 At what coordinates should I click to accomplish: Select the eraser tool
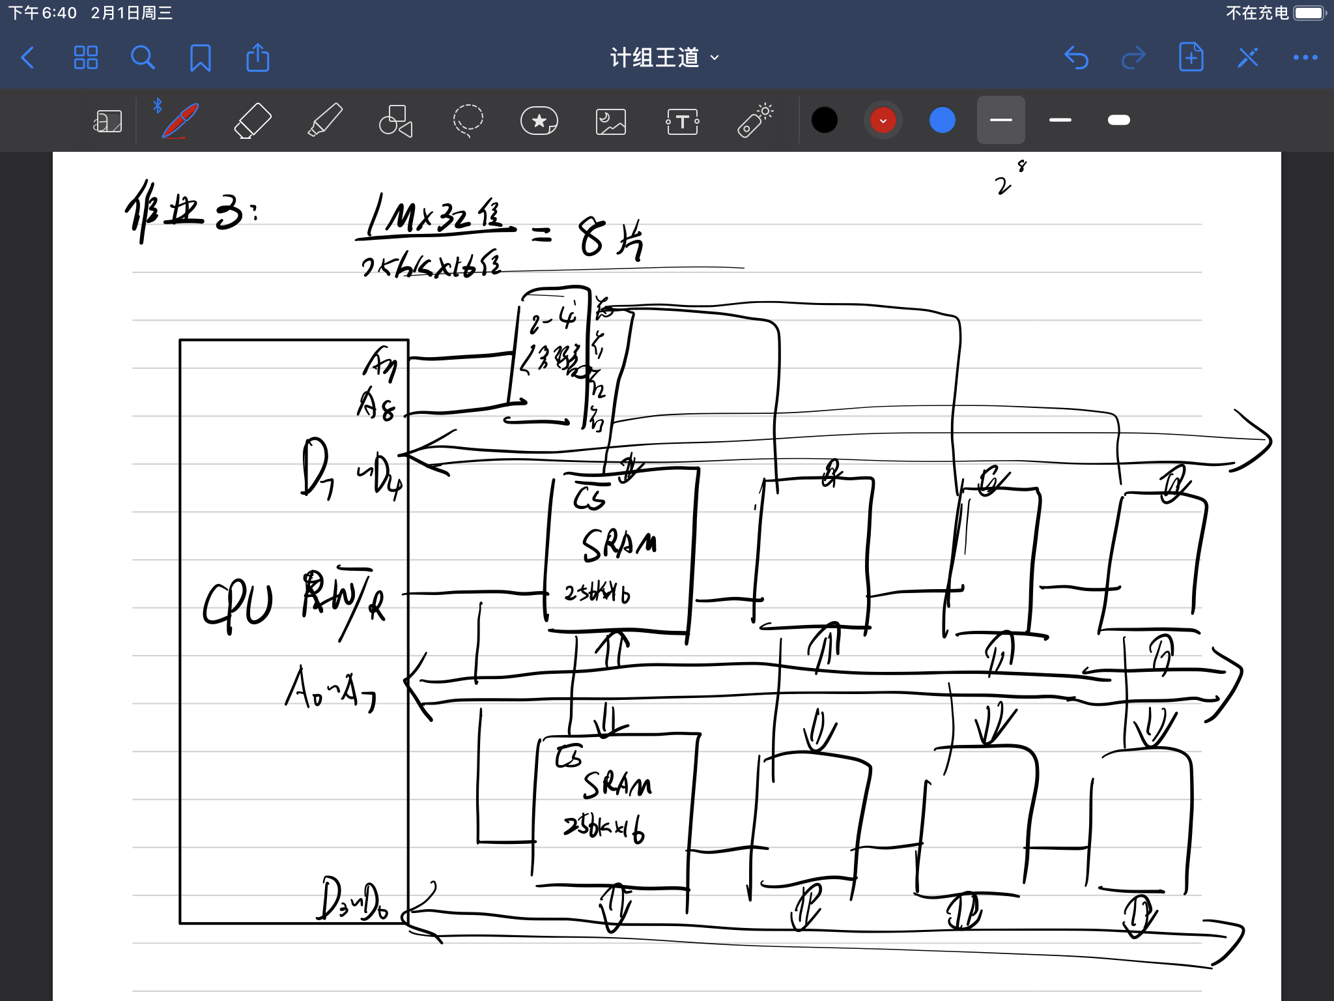tap(252, 121)
